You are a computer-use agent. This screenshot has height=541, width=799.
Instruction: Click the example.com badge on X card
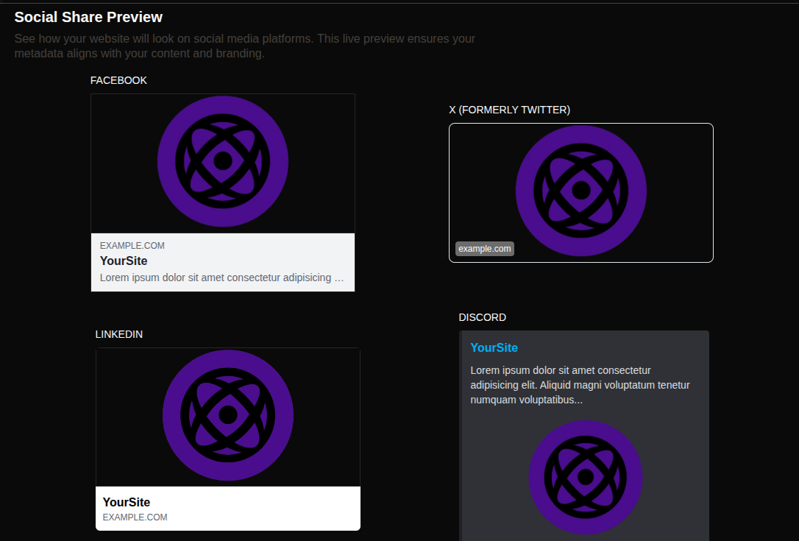[485, 249]
